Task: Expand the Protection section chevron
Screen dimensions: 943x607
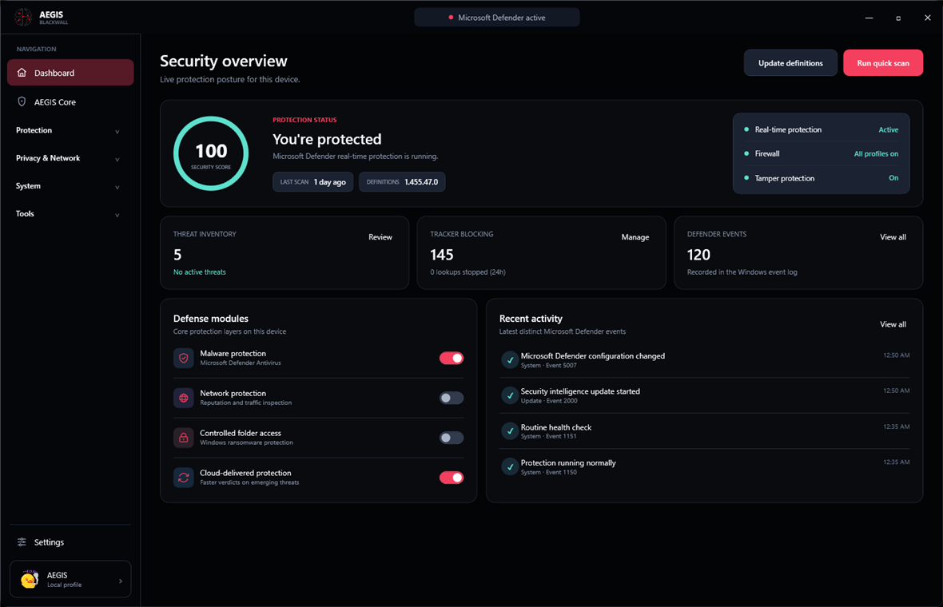Action: tap(117, 131)
